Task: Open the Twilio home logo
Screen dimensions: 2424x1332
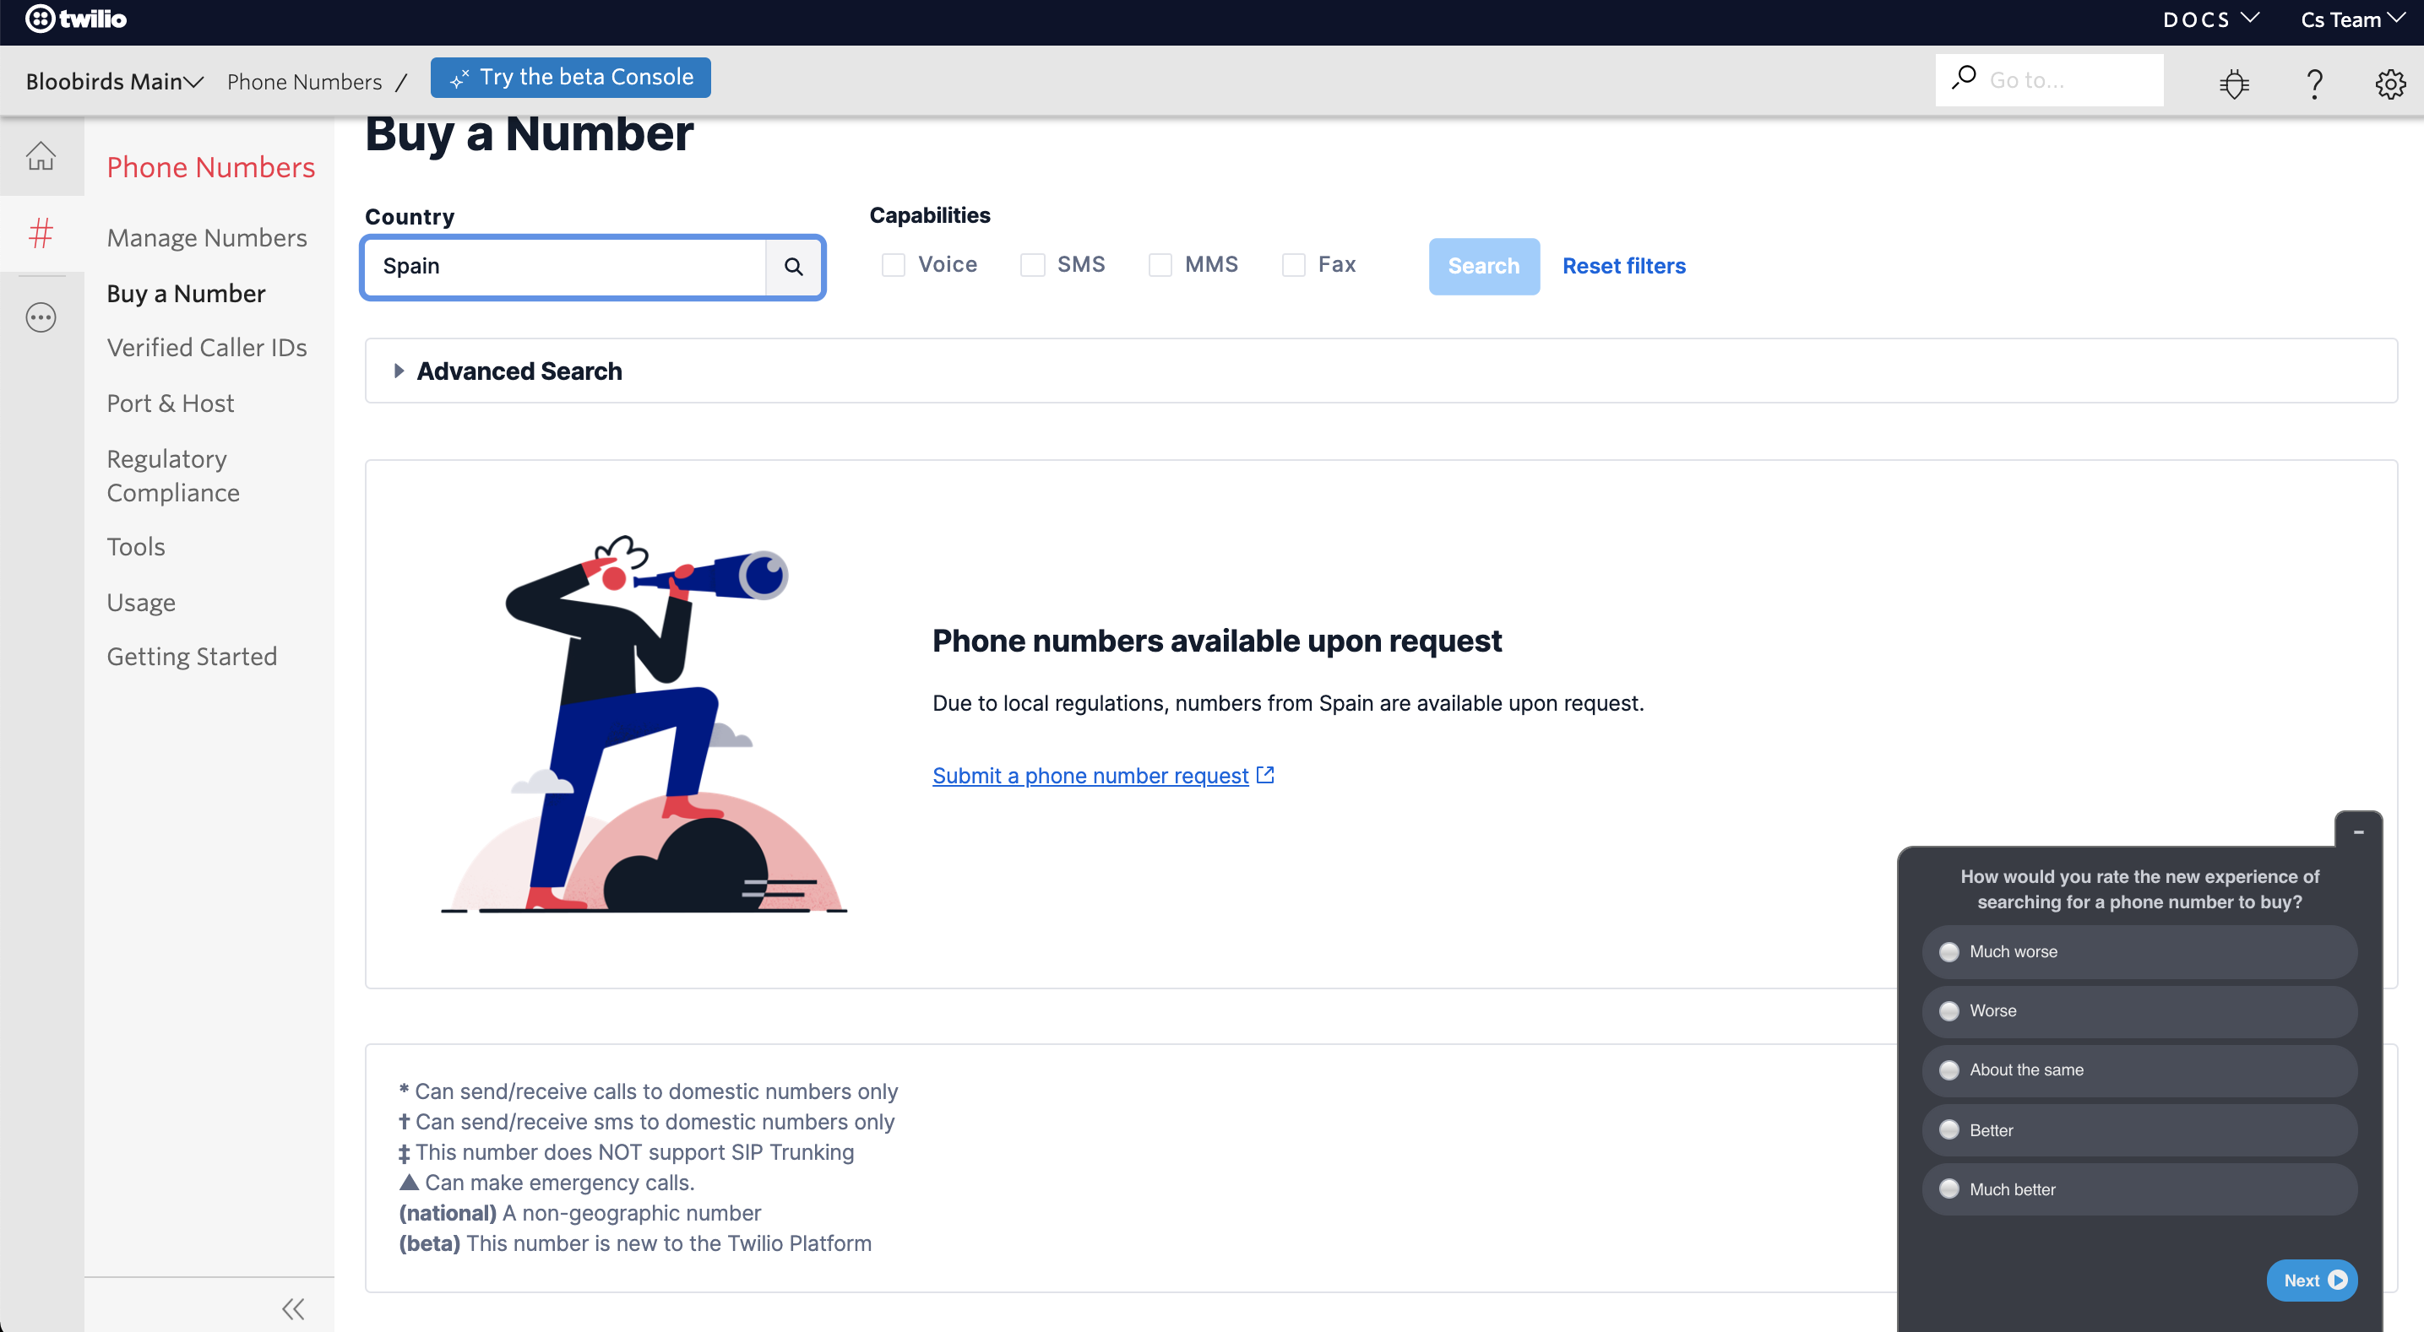Action: pos(75,19)
